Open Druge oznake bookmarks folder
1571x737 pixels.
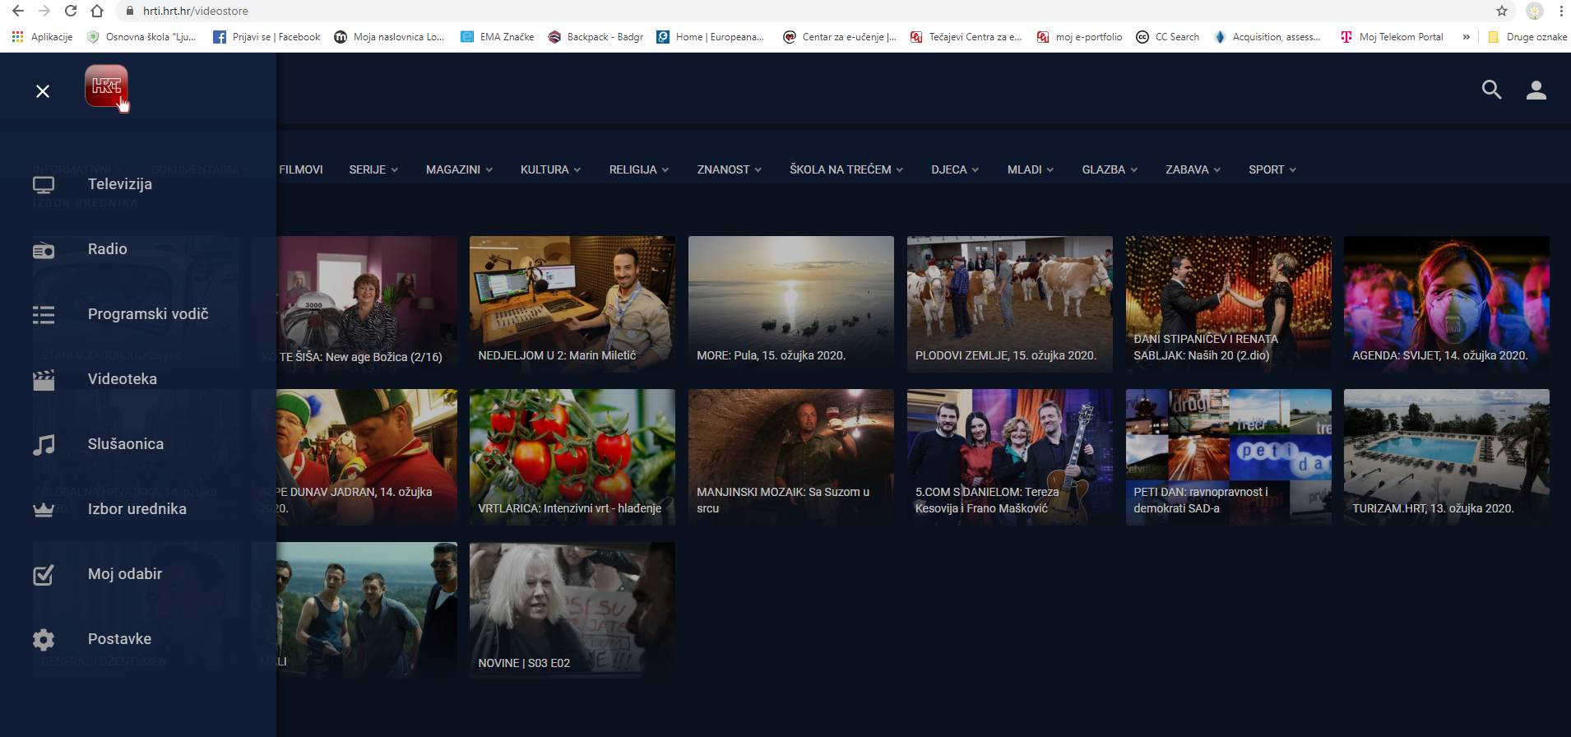coord(1527,37)
